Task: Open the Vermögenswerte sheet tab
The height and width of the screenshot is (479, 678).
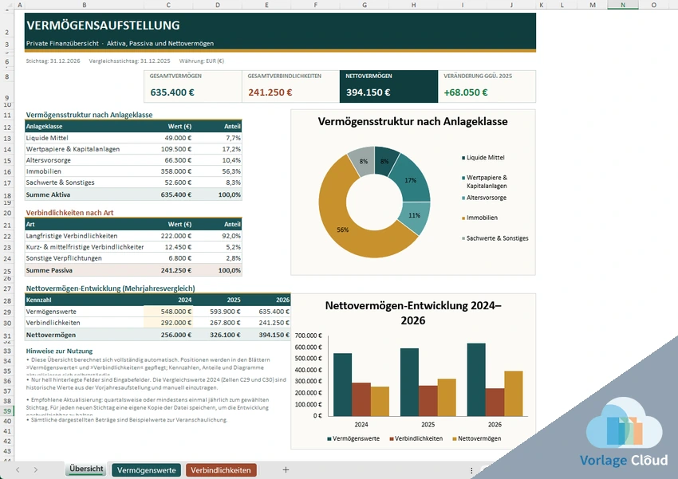Action: pos(146,470)
